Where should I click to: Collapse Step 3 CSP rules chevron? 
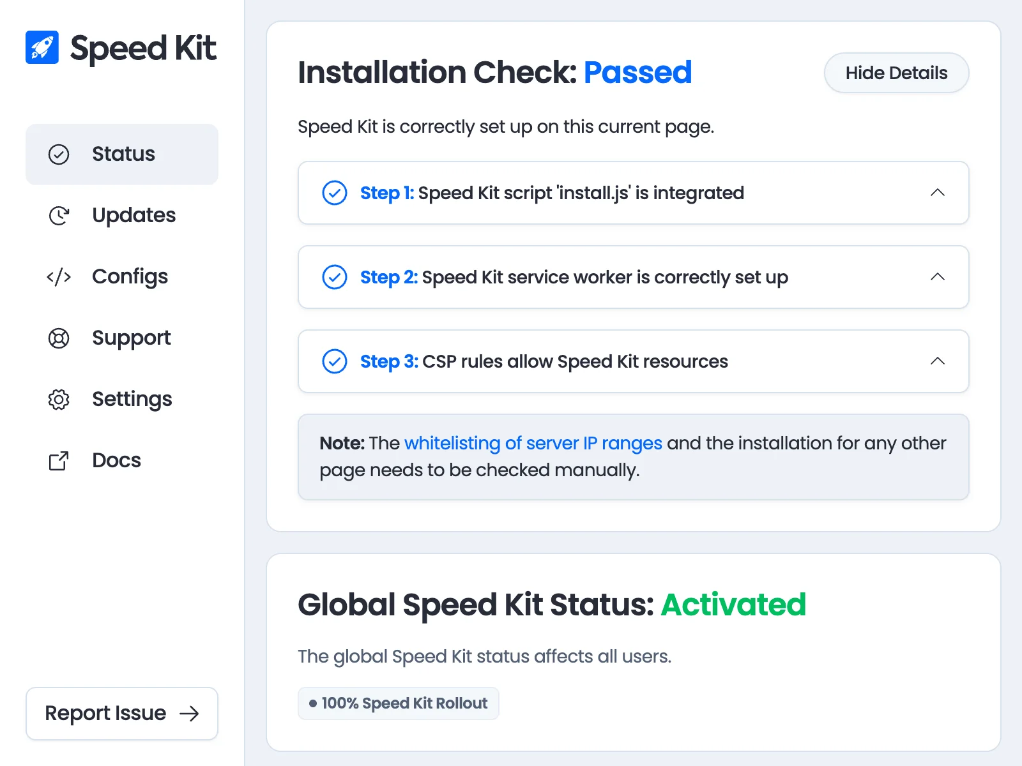pyautogui.click(x=938, y=361)
